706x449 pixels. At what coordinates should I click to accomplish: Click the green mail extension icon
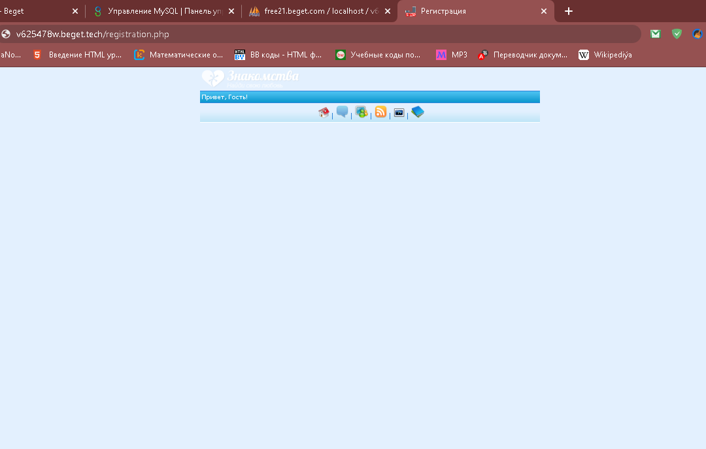point(655,34)
